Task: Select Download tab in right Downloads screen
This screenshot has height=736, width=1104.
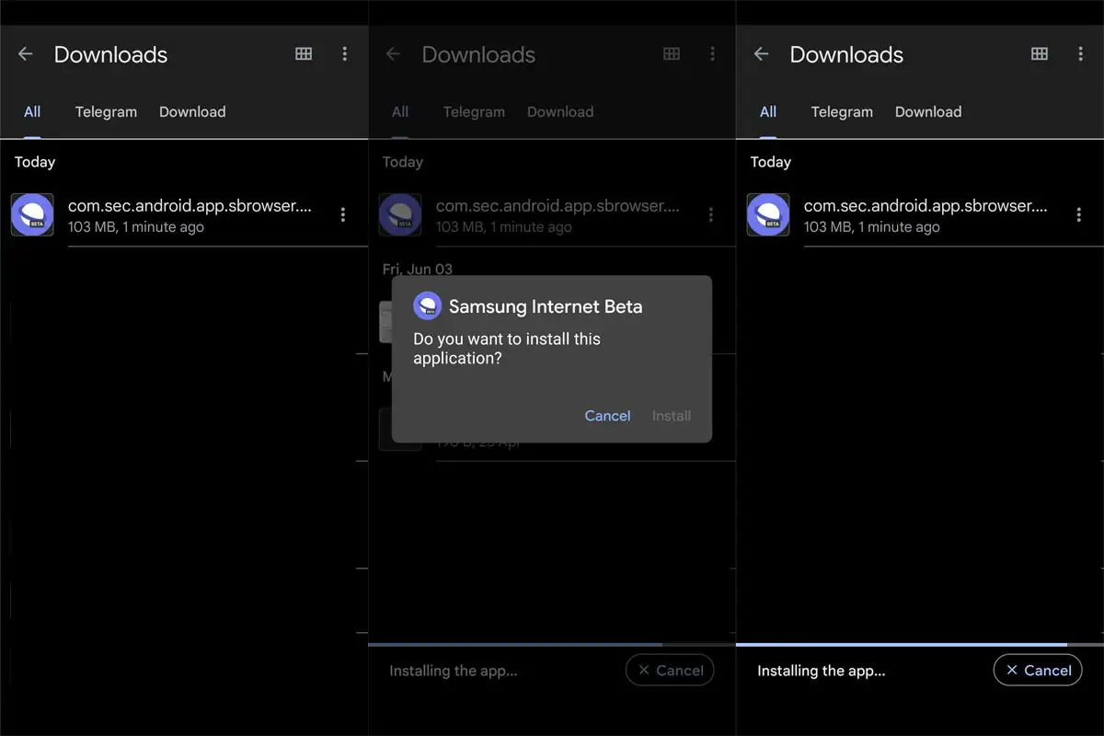Action: tap(928, 112)
